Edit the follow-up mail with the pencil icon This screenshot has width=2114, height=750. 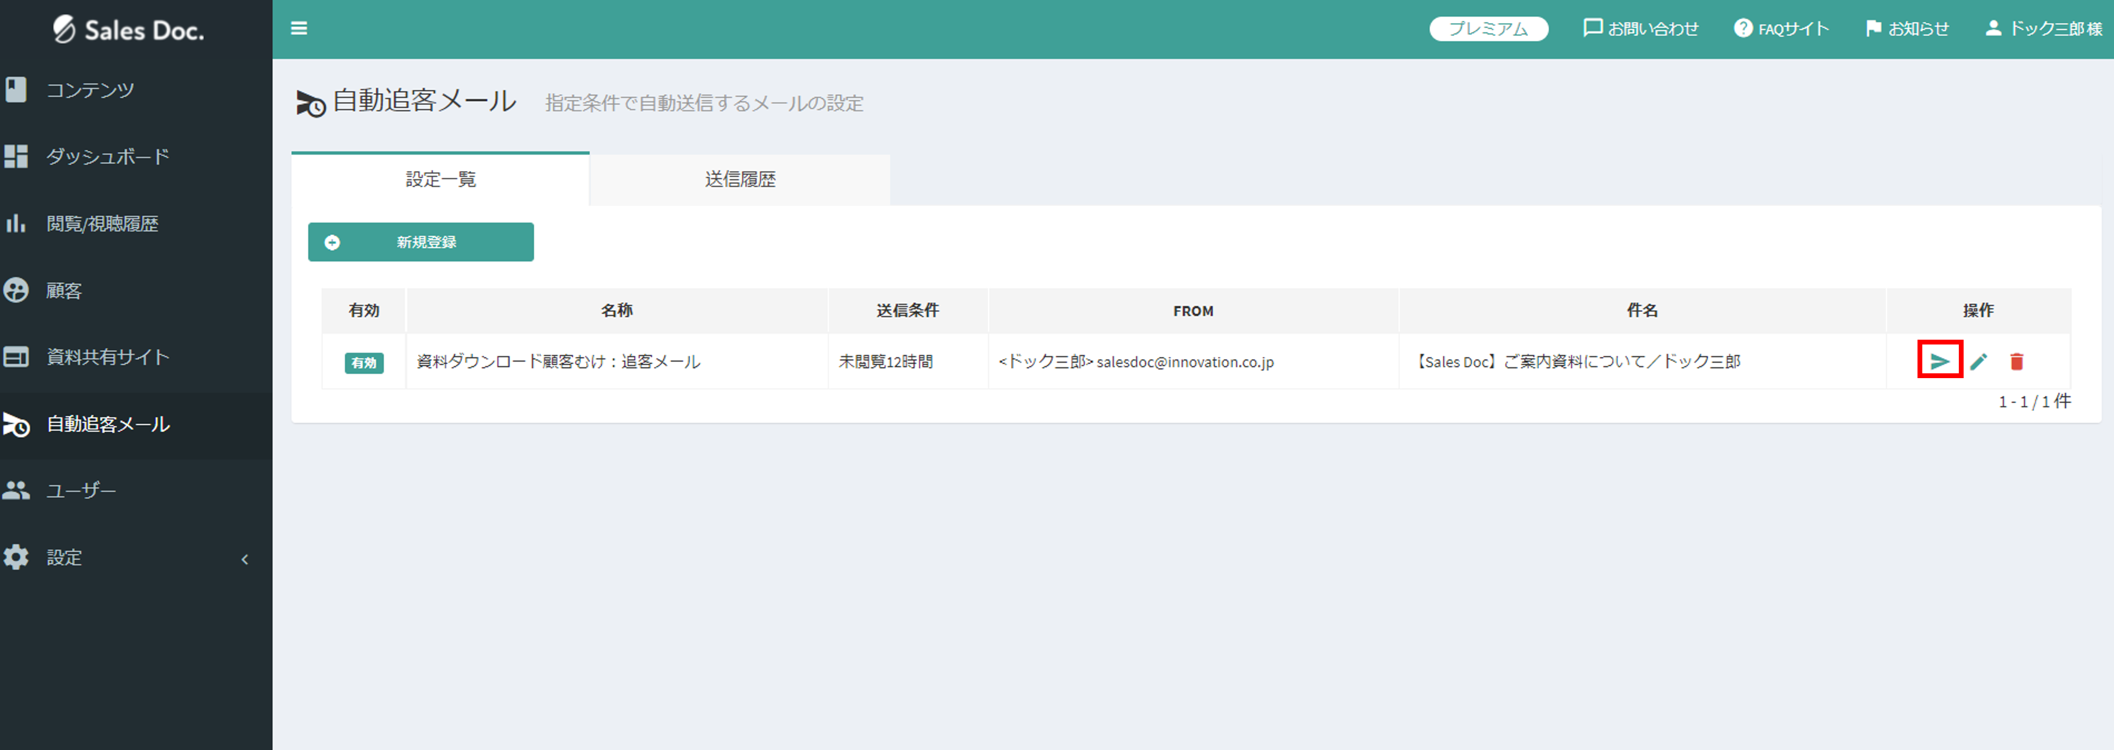[1979, 361]
